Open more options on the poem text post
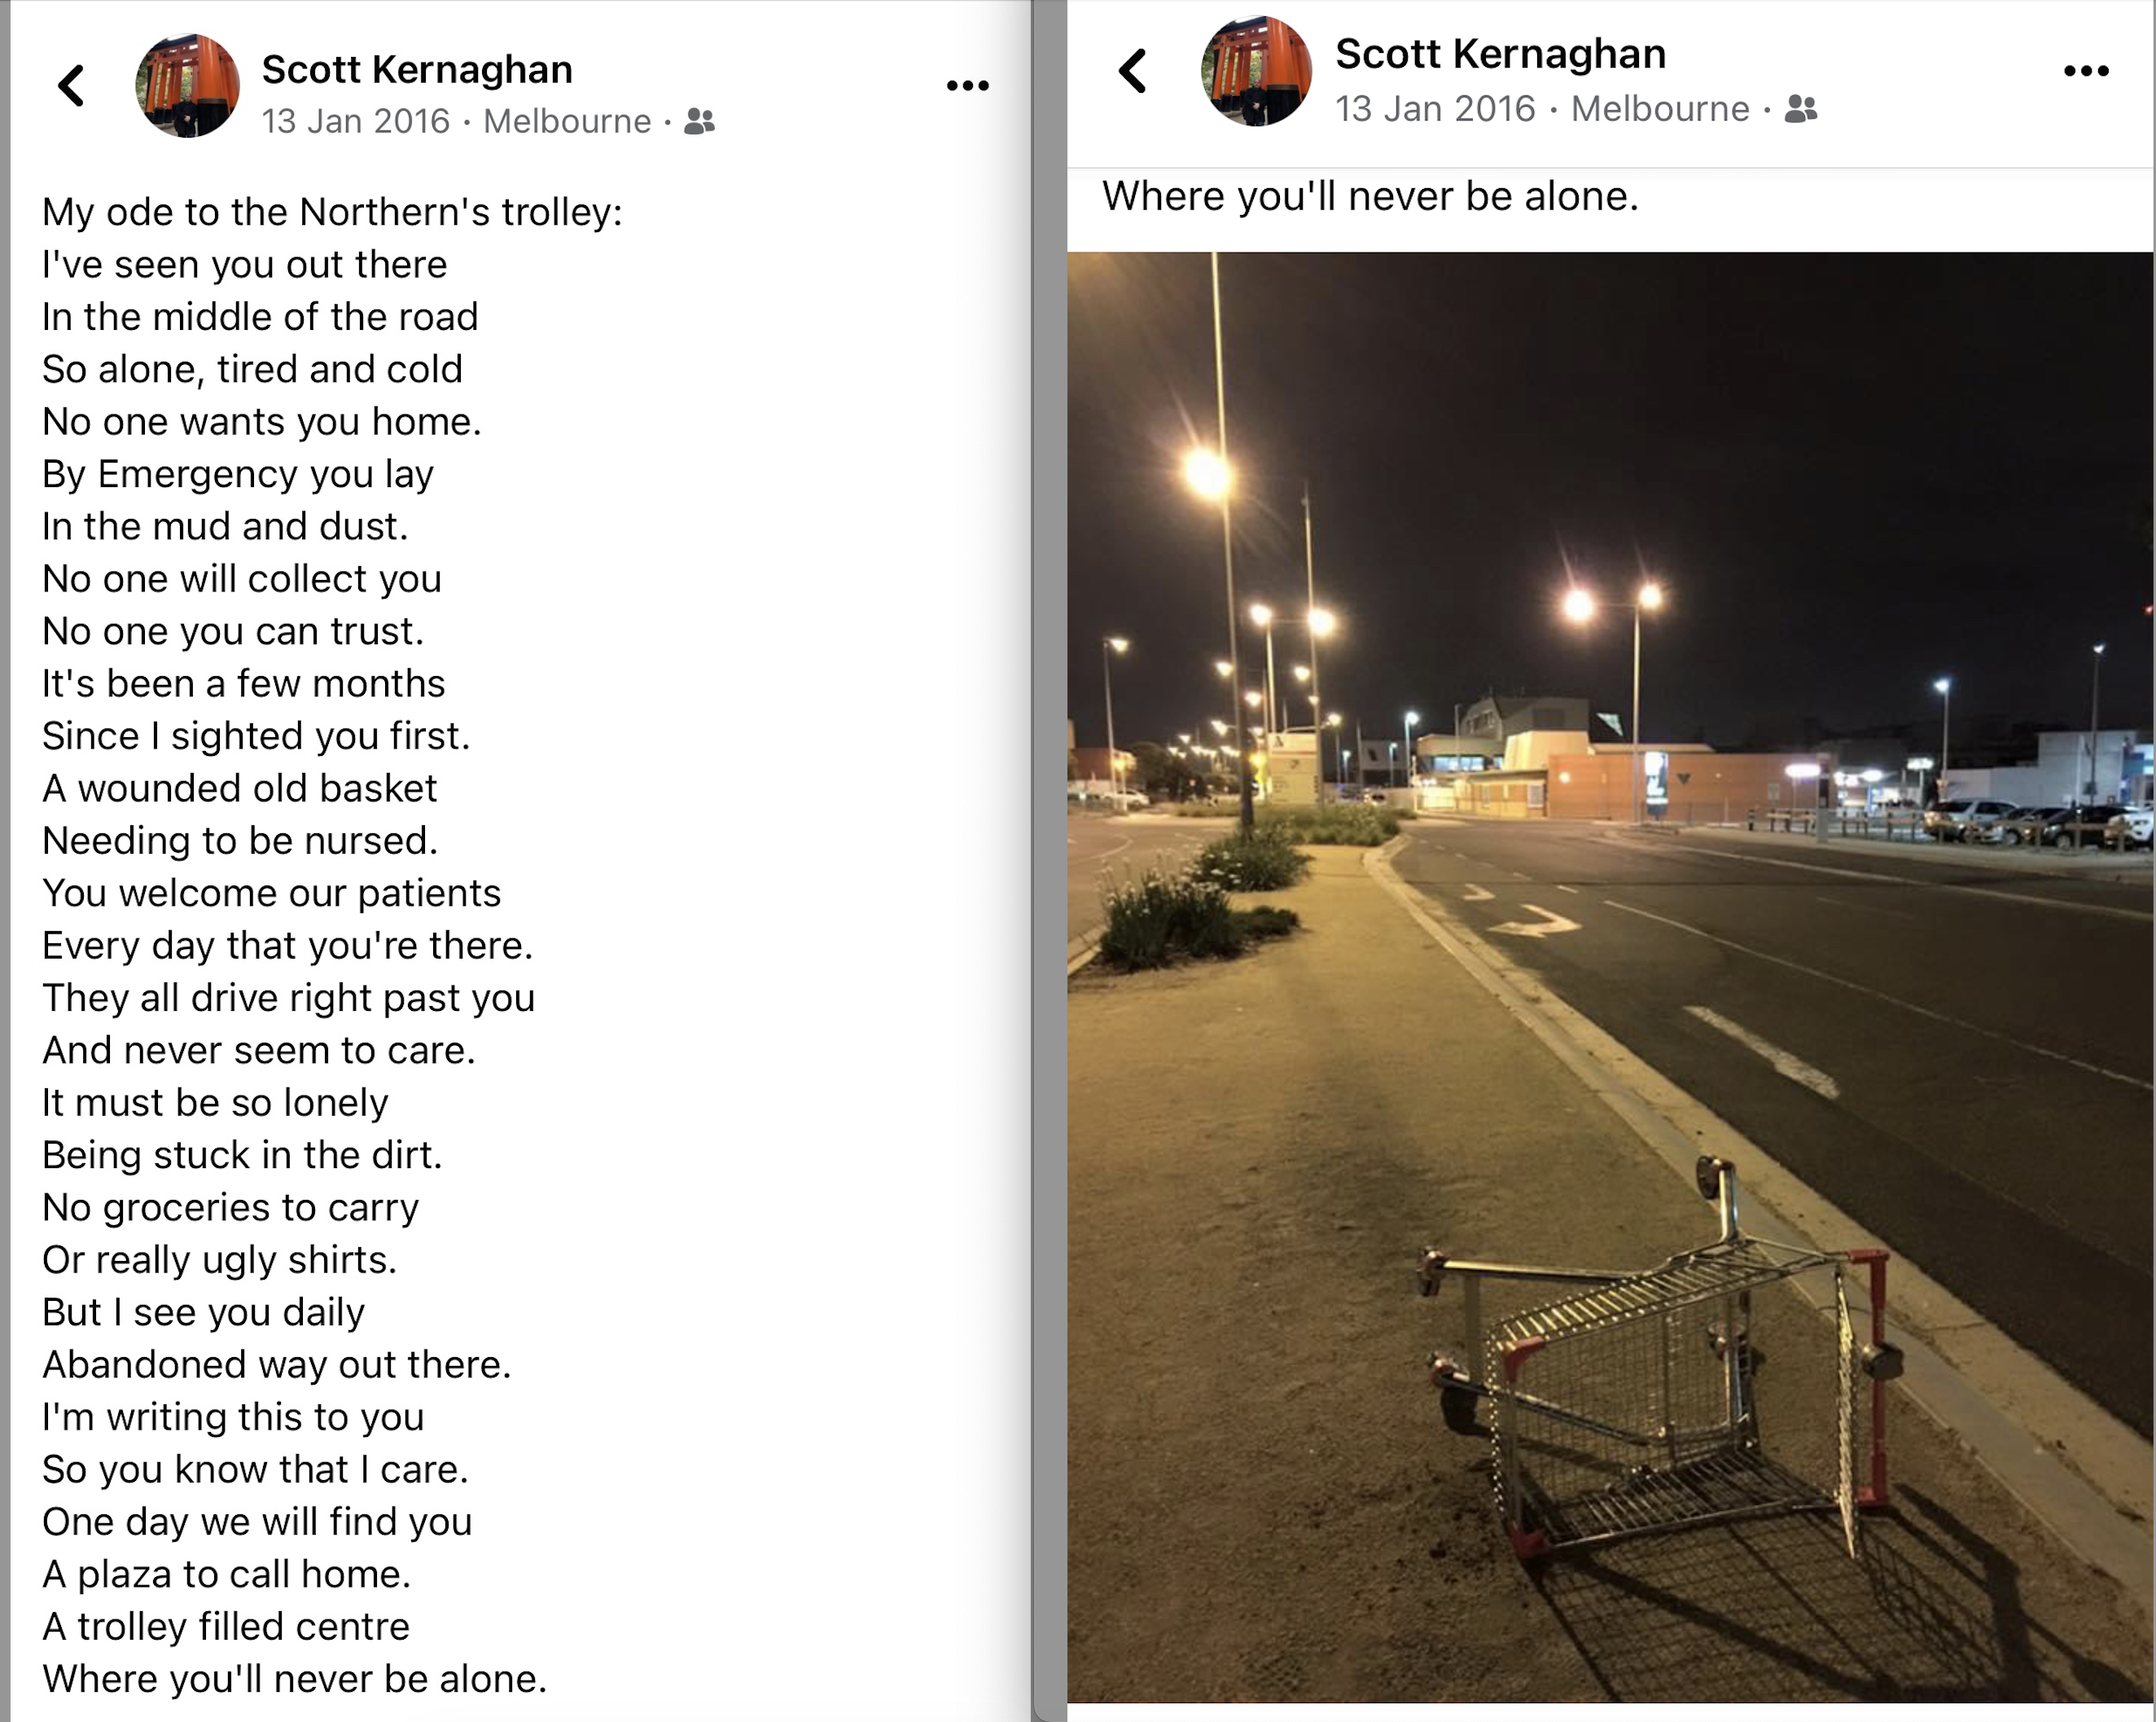The height and width of the screenshot is (1722, 2156). pyautogui.click(x=967, y=86)
